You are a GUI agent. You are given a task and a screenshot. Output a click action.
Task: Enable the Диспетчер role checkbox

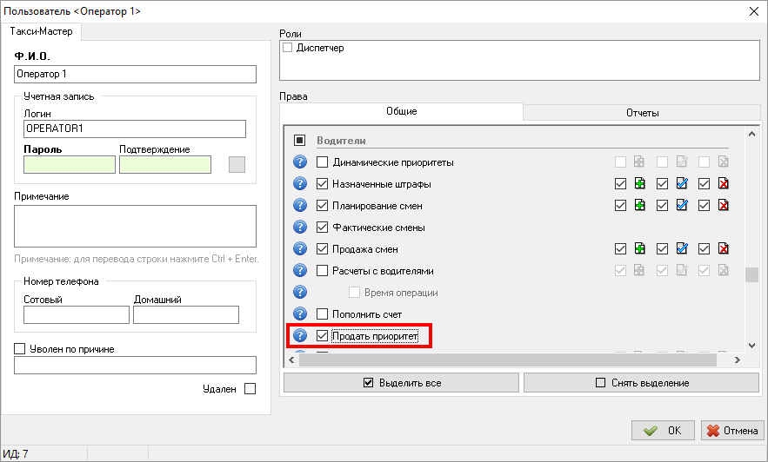[288, 48]
